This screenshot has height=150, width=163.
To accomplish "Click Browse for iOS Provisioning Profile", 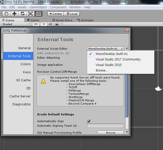I will pyautogui.click(x=111, y=132).
